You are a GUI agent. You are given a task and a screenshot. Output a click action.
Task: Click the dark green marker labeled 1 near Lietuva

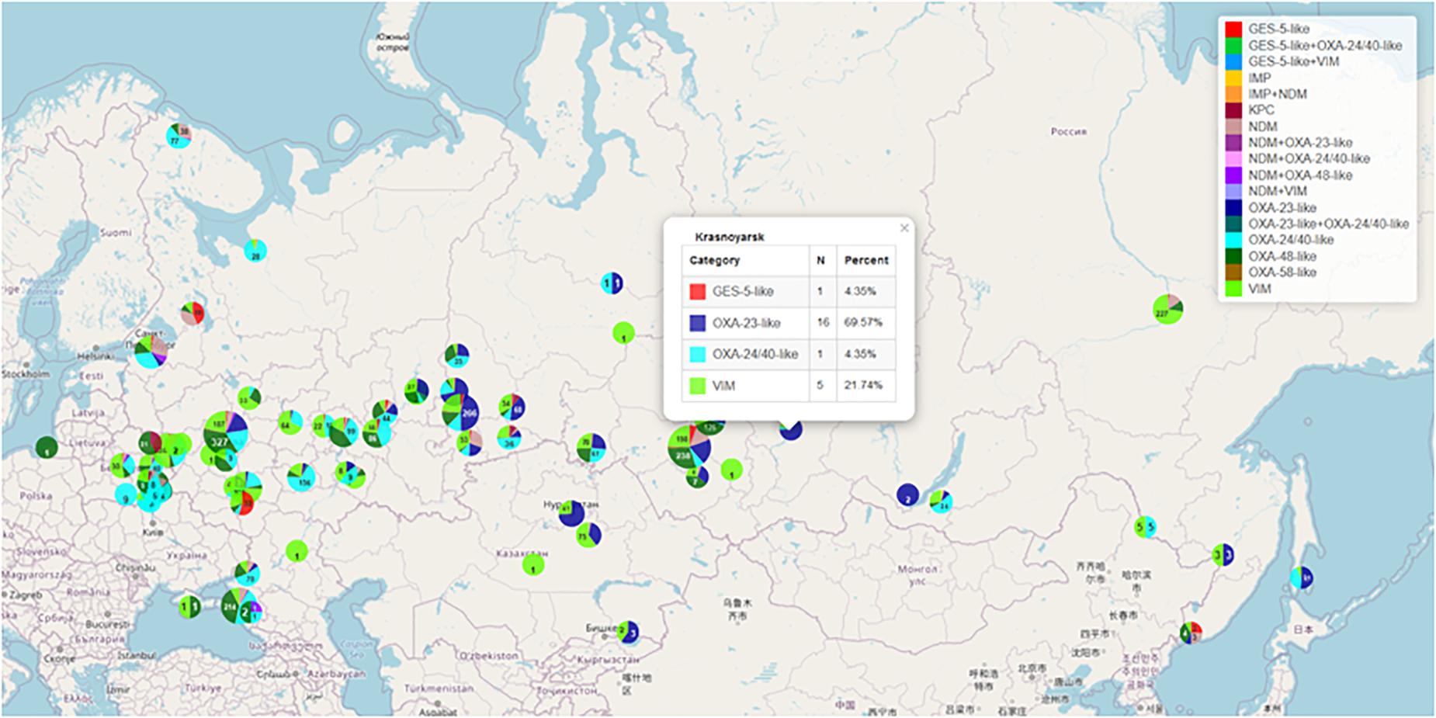(47, 448)
